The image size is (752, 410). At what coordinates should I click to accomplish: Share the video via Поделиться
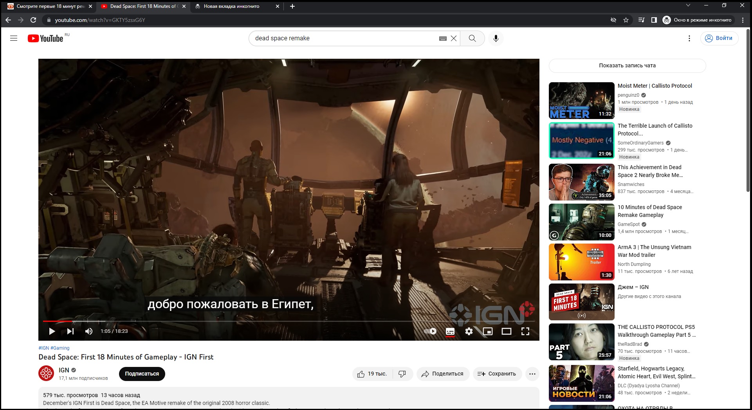443,374
